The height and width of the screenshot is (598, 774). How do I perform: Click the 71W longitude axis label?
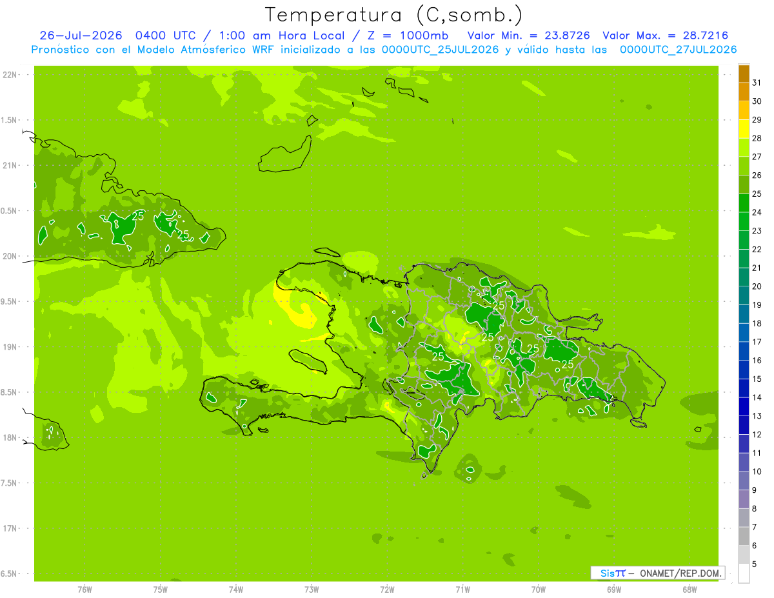462,590
